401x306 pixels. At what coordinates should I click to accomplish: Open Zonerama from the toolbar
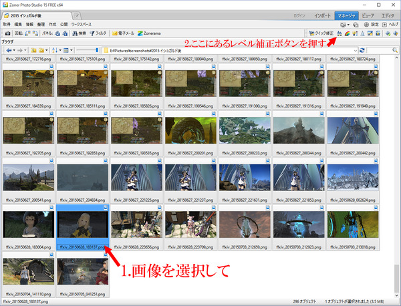pyautogui.click(x=149, y=33)
